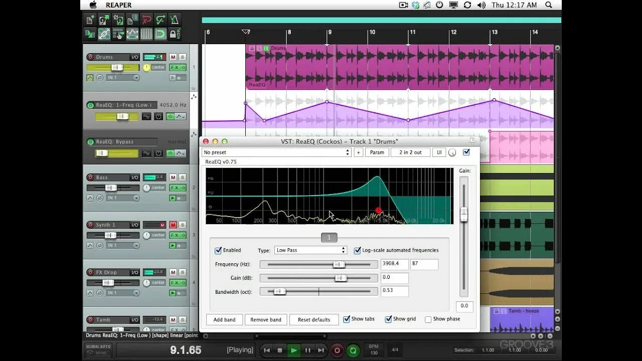Image resolution: width=642 pixels, height=361 pixels.
Task: Uncheck the Show grid checkbox
Action: point(388,319)
